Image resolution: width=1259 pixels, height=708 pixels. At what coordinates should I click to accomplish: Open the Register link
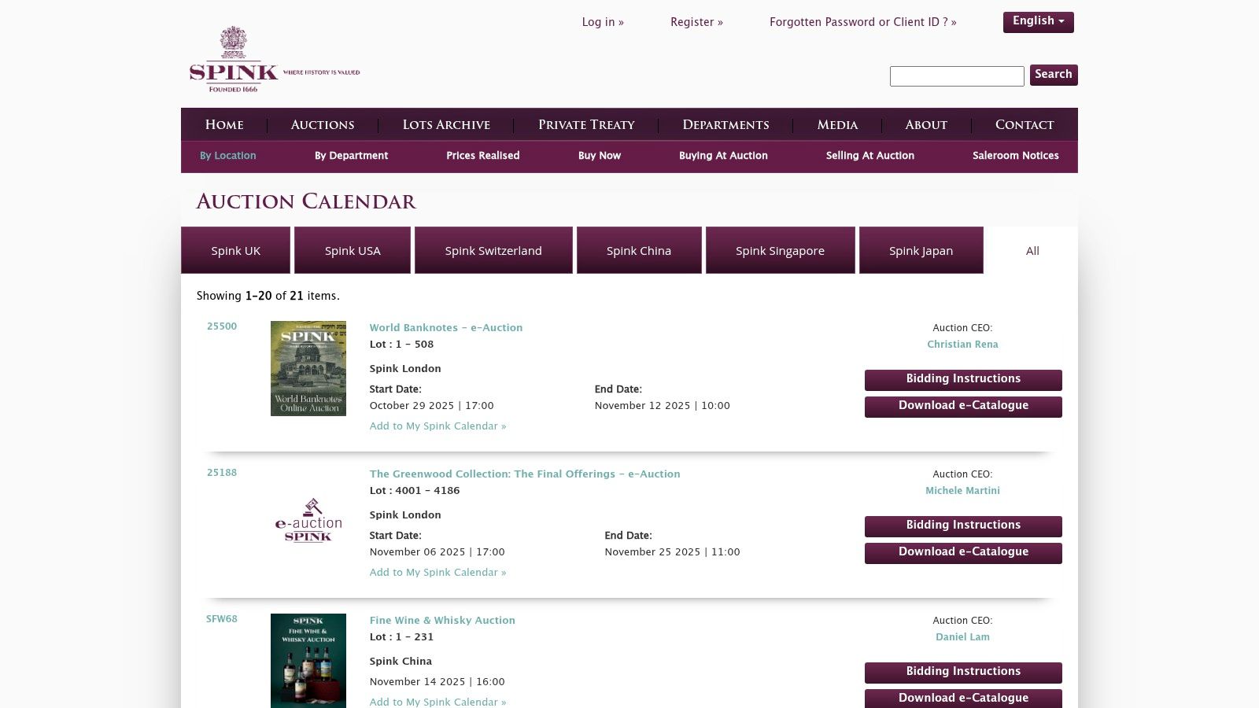[x=696, y=22]
